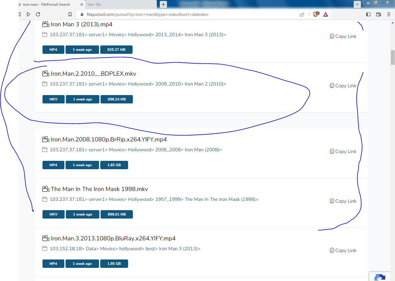Click the 698.24 MB size badge
Image resolution: width=395 pixels, height=281 pixels.
pos(117,99)
